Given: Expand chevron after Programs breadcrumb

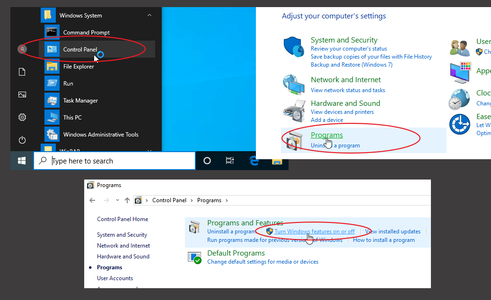Looking at the screenshot, I should (227, 200).
